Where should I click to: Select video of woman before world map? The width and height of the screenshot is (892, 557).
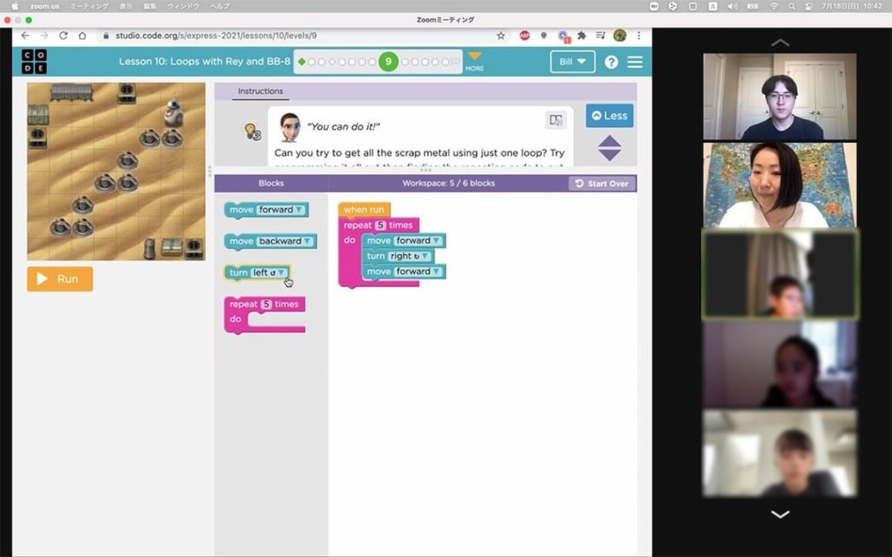pyautogui.click(x=780, y=185)
